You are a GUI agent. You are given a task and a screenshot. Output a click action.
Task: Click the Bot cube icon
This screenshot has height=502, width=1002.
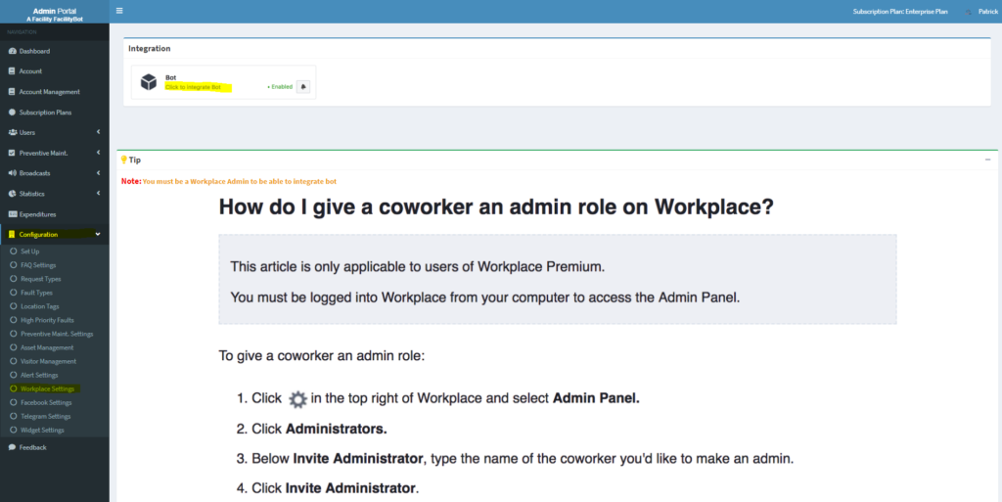pyautogui.click(x=149, y=82)
